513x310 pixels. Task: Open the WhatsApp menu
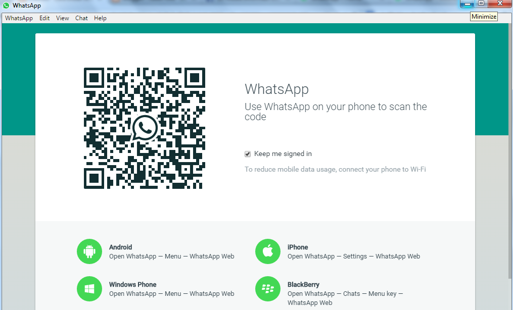coord(19,18)
